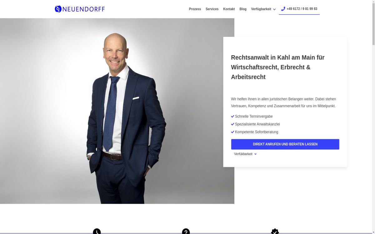Click the page vertical scrollbar
This screenshot has height=234, width=375.
click(x=373, y=117)
